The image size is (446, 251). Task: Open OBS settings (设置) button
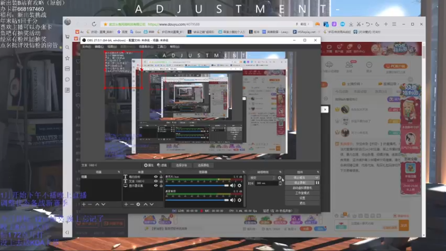coord(302,198)
